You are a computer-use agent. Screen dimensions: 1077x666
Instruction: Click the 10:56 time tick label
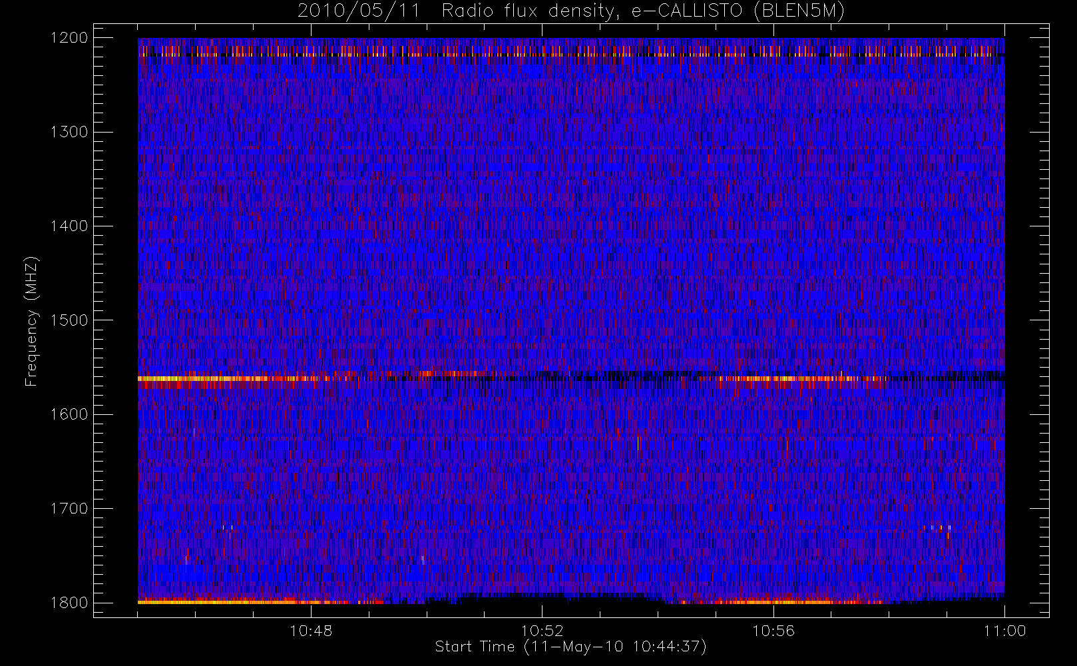point(773,631)
